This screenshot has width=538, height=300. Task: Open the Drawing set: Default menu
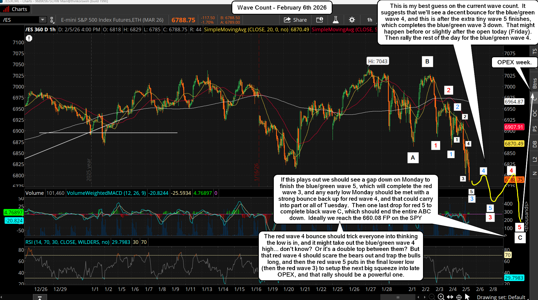pyautogui.click(x=501, y=297)
